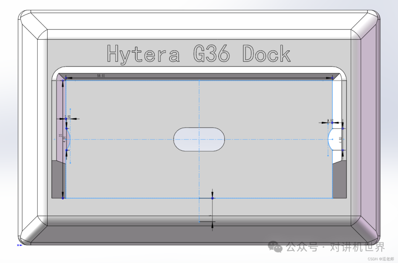
Task: Select the 0.92 dimension above left arc
Action: click(68, 117)
